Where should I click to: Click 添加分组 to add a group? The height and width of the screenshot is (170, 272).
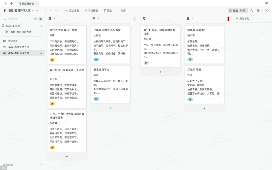(x=243, y=19)
